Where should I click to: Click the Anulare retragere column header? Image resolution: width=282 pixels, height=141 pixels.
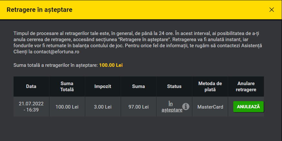coord(246,86)
